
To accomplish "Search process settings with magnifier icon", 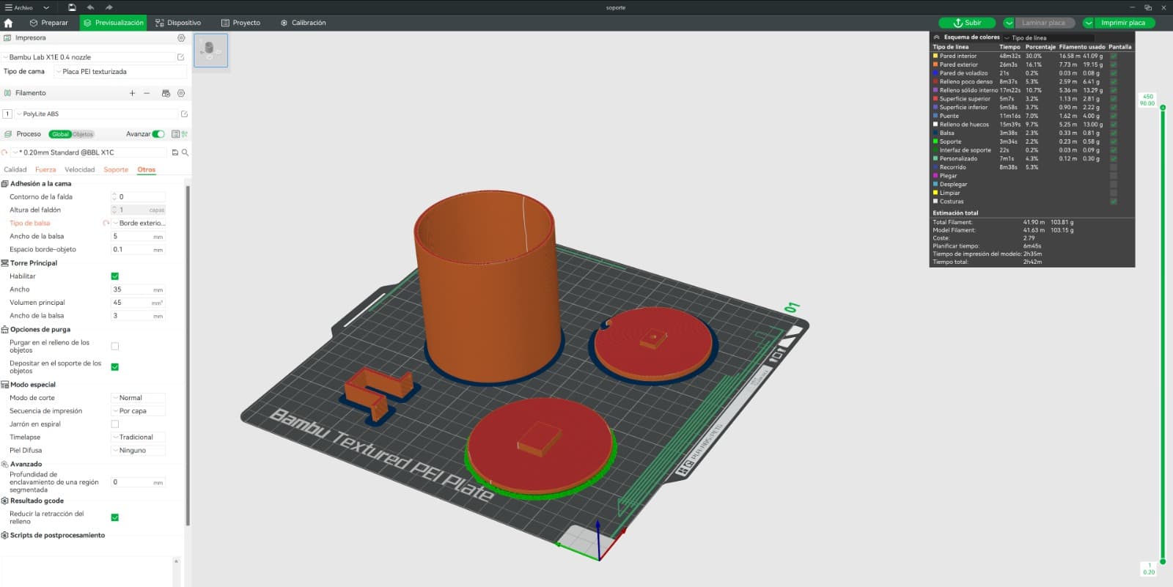I will (x=185, y=152).
